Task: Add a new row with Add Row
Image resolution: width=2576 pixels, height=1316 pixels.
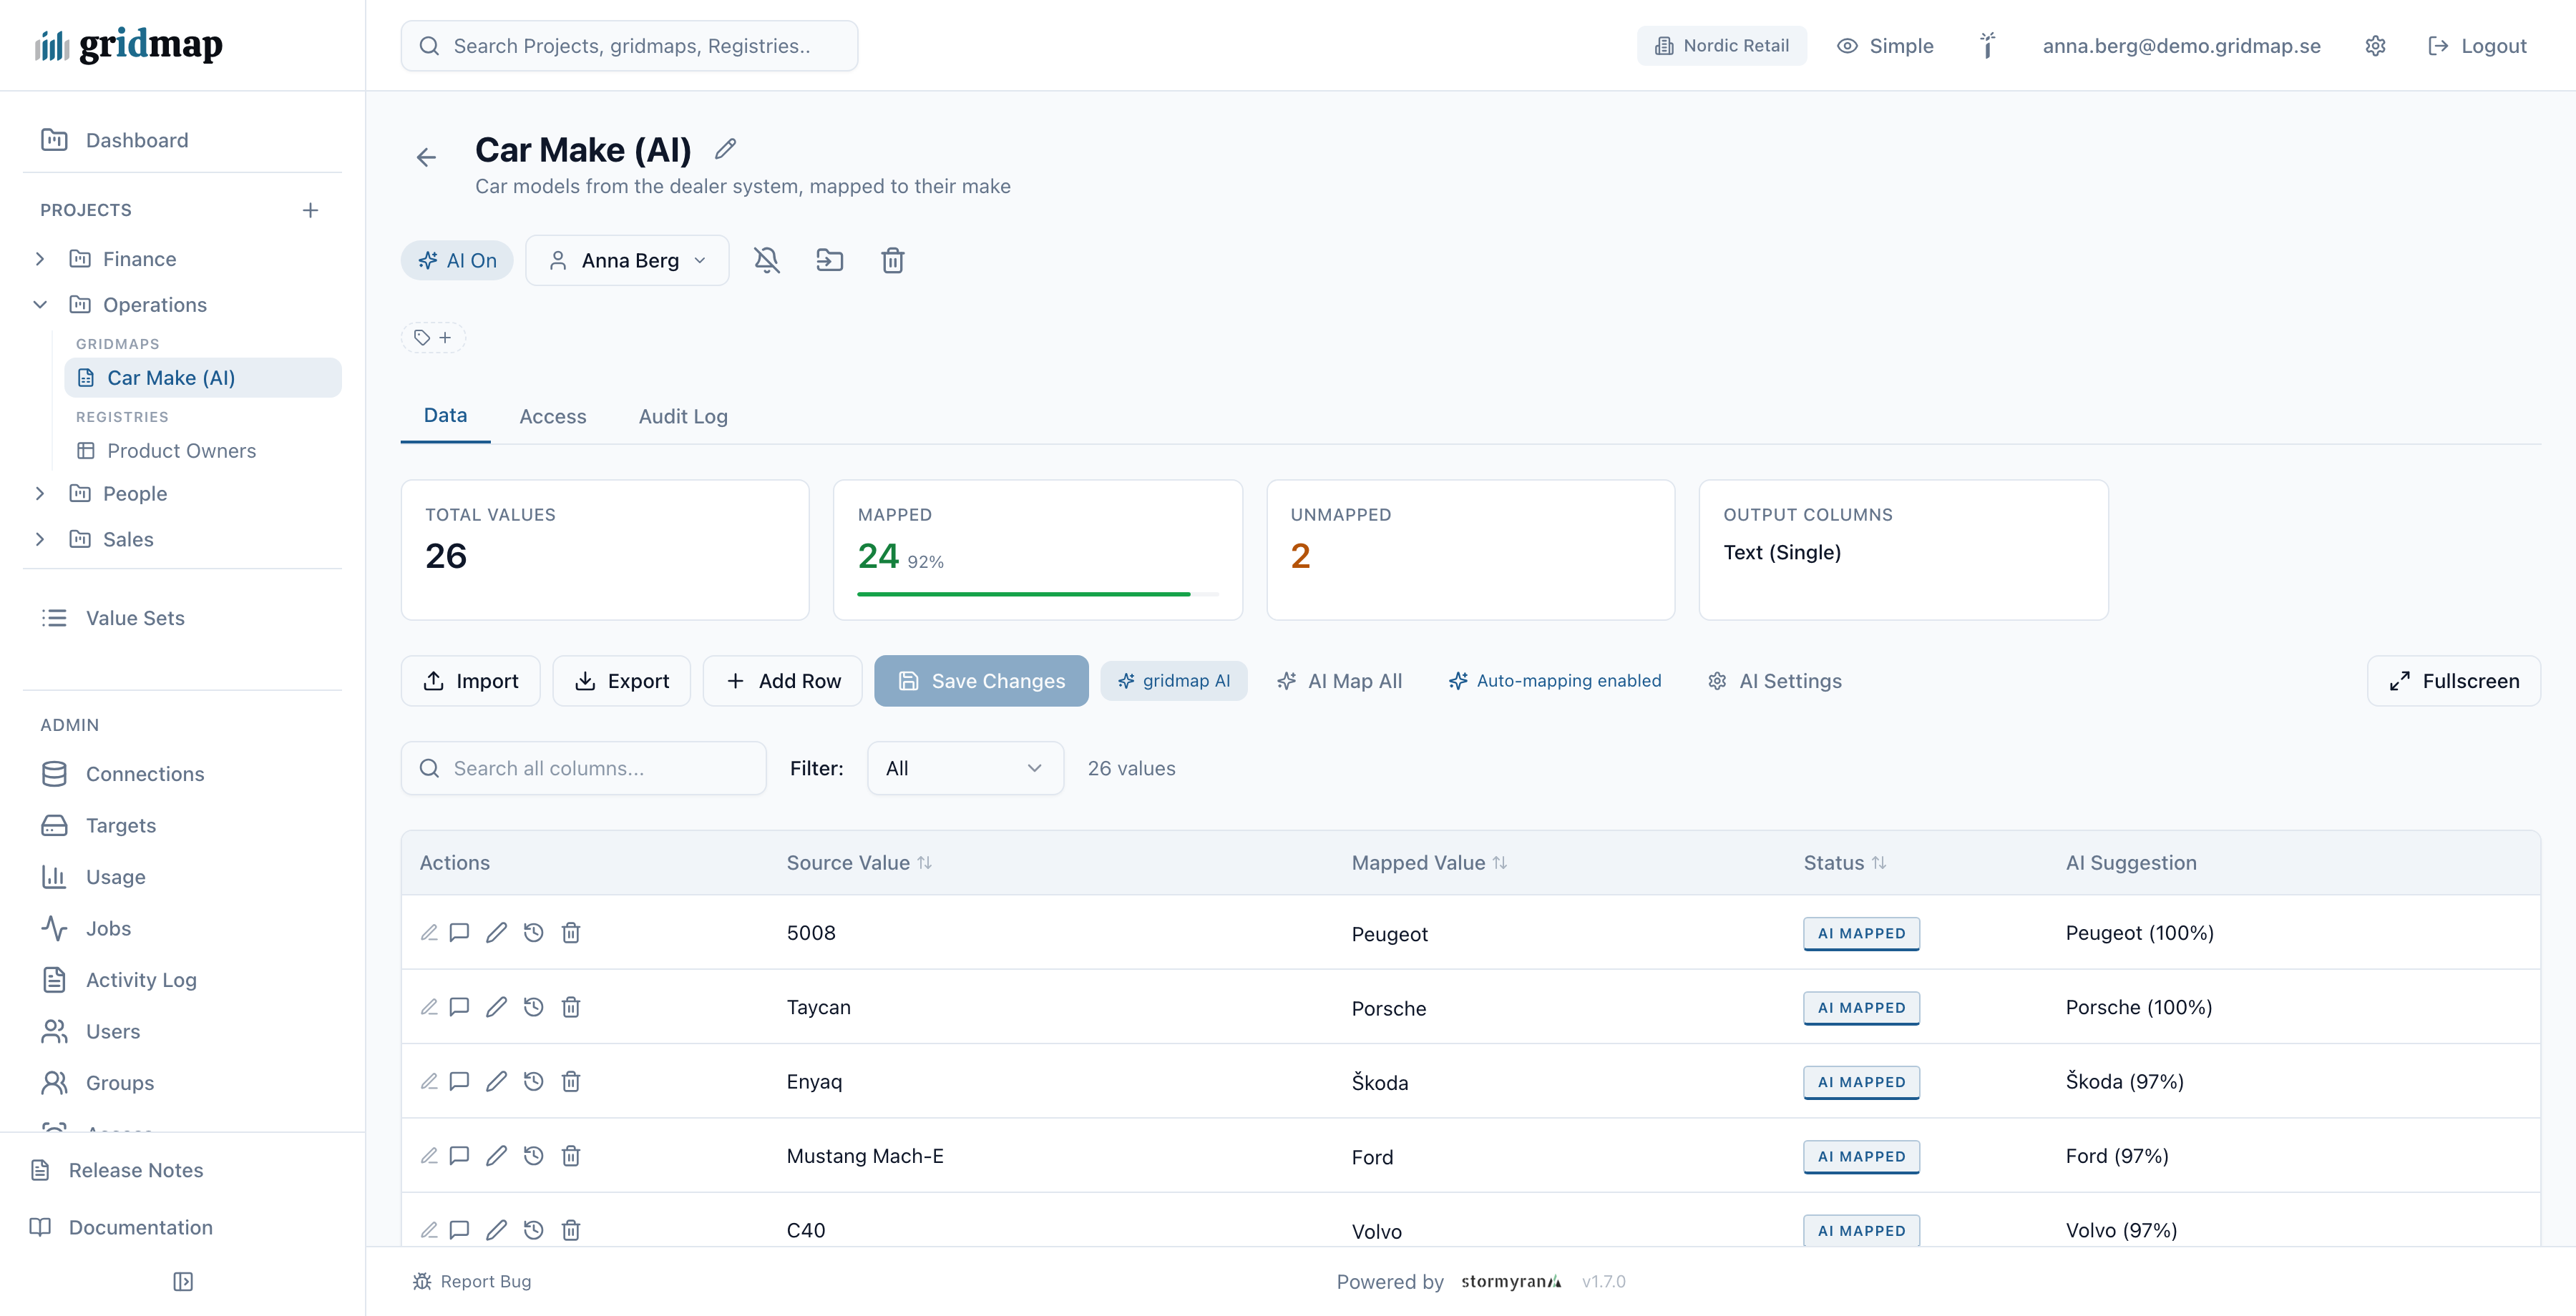Action: (x=783, y=680)
